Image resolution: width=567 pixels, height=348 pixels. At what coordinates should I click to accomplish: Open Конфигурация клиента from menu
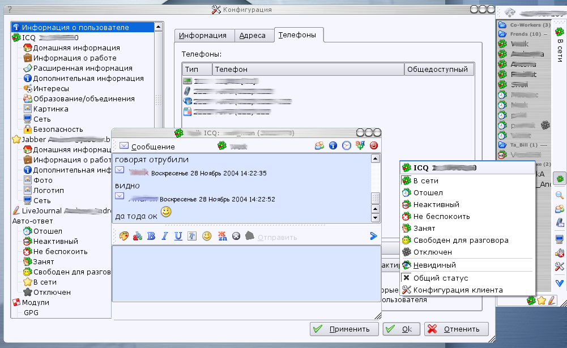[x=467, y=290]
